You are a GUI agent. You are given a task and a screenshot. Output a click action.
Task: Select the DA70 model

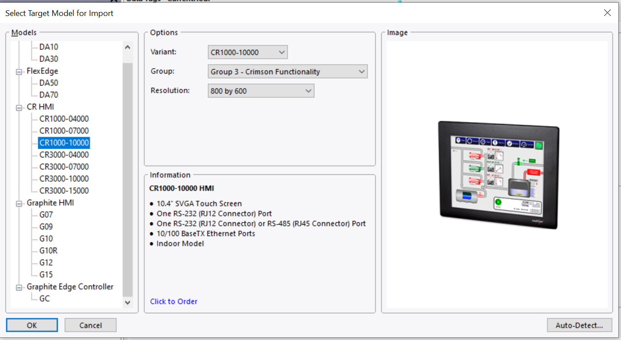coord(48,95)
